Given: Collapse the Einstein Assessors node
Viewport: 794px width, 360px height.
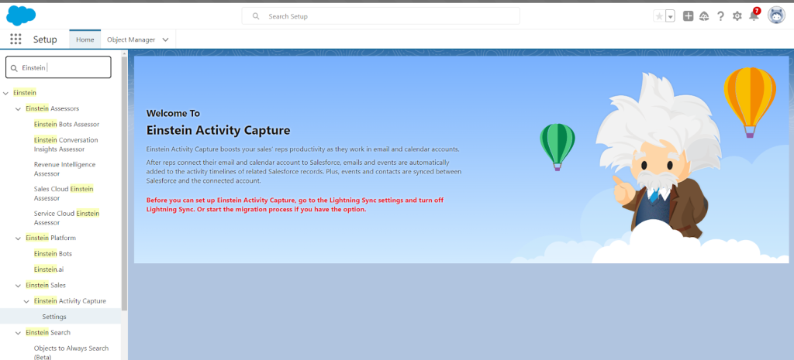Looking at the screenshot, I should coord(18,108).
